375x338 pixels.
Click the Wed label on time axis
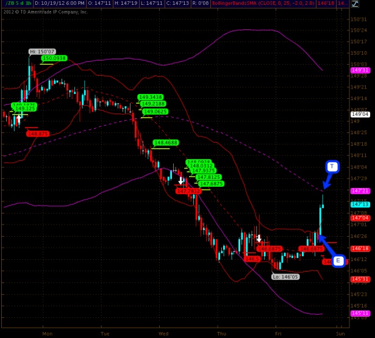point(163,334)
